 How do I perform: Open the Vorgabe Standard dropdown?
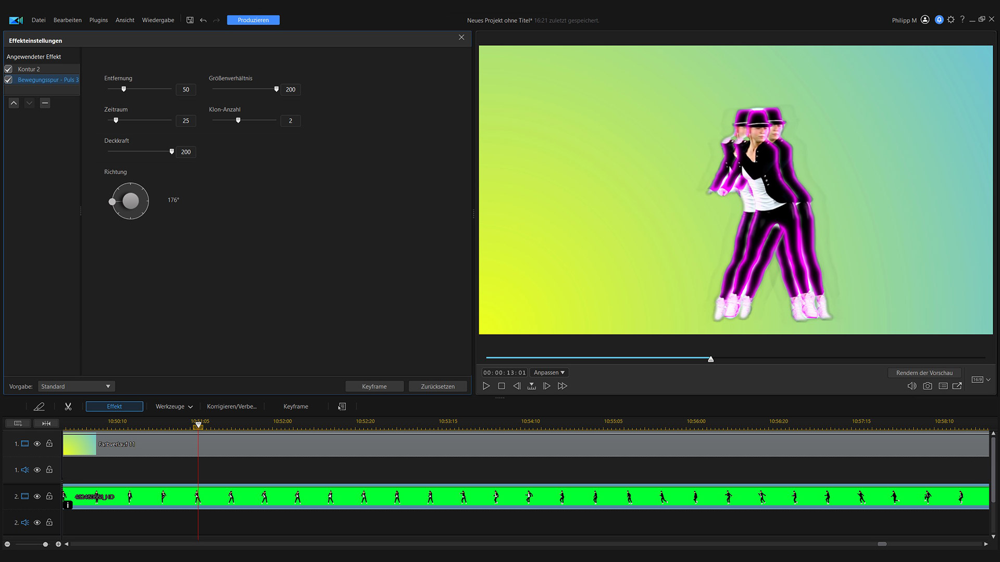pyautogui.click(x=76, y=387)
